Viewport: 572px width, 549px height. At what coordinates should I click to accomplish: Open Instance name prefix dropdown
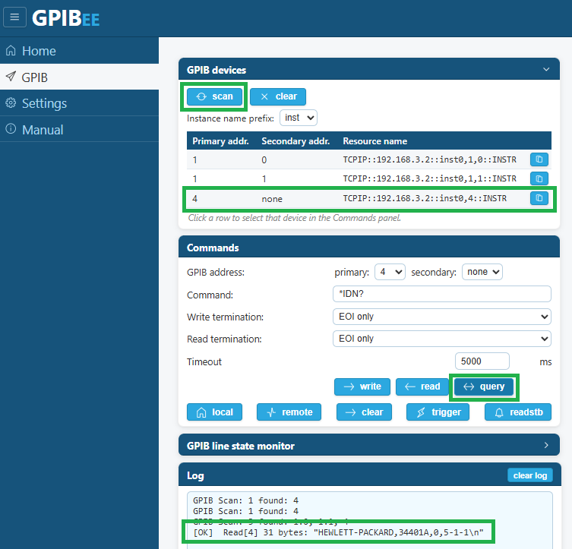[x=299, y=118]
